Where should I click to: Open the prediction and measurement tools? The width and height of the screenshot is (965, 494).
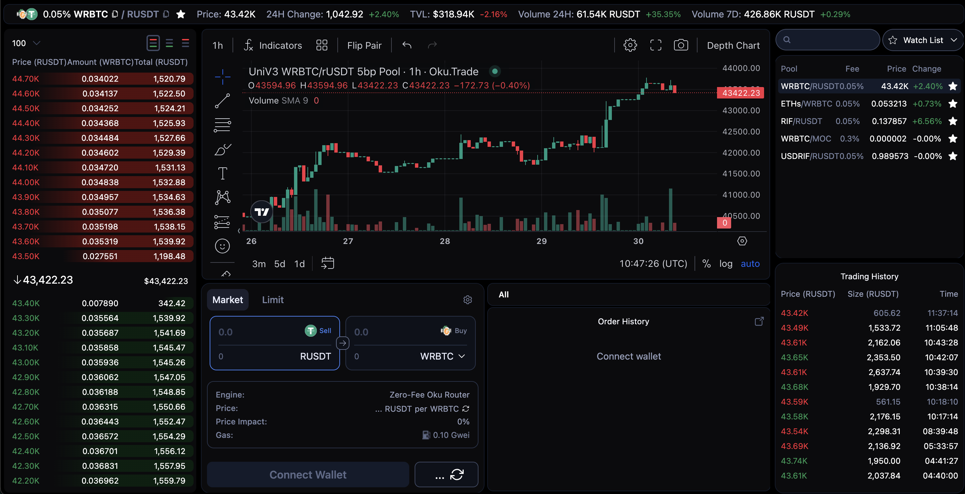[x=222, y=221]
